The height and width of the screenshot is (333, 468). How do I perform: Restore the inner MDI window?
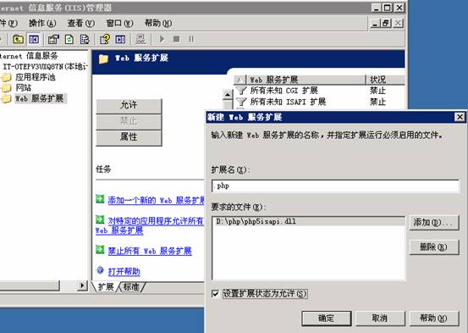click(x=386, y=24)
